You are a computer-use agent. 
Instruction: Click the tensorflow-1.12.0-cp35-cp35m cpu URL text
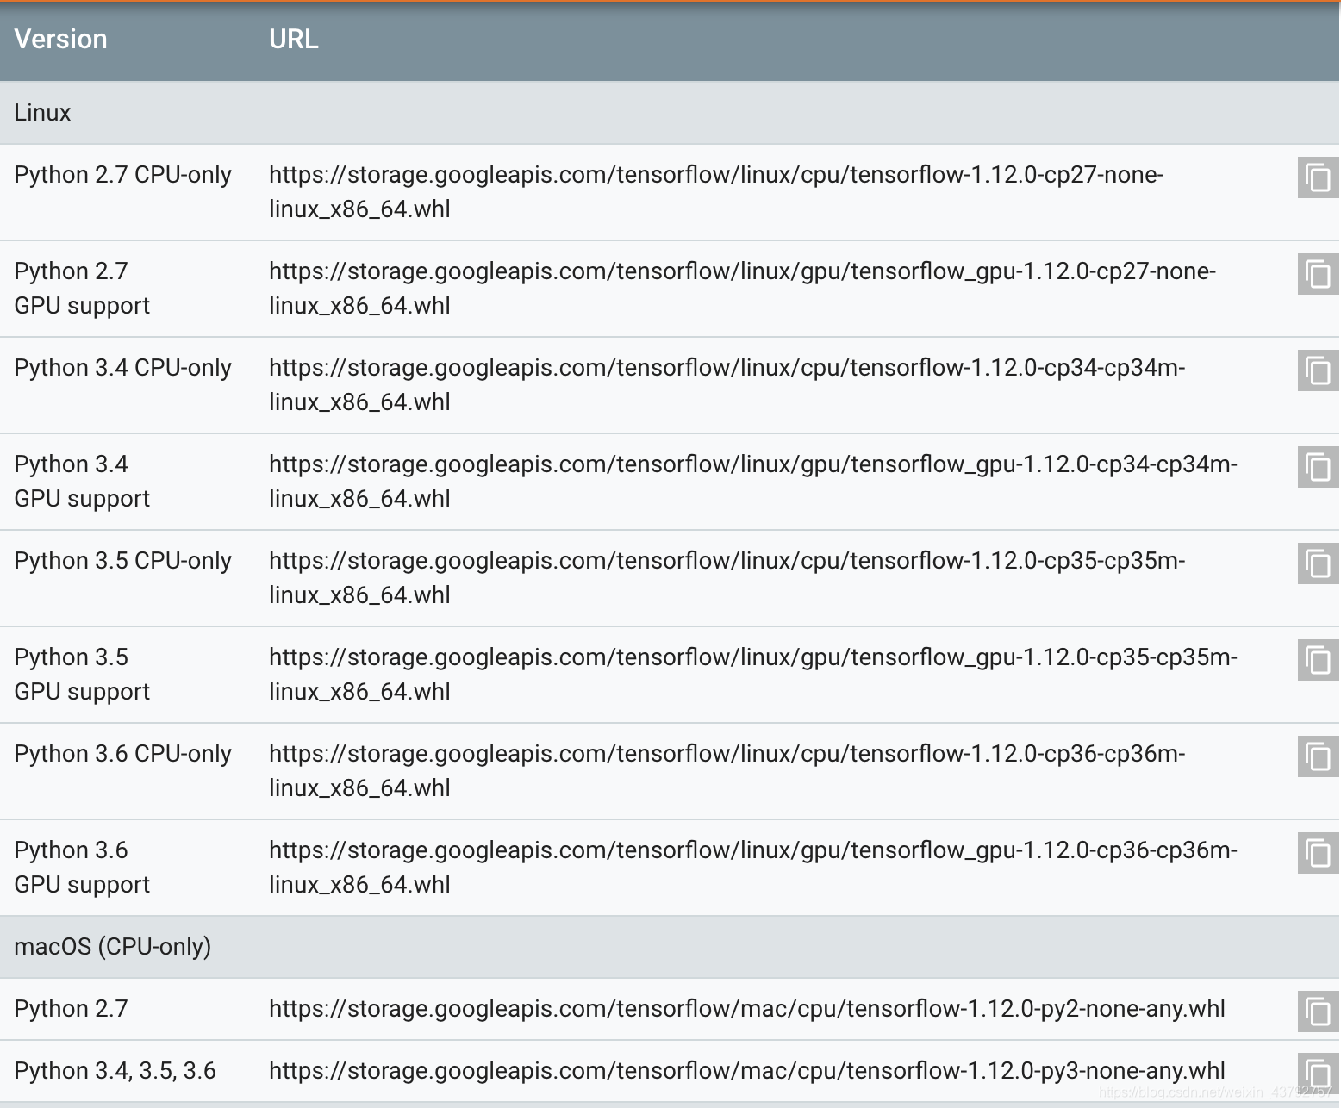coord(727,577)
